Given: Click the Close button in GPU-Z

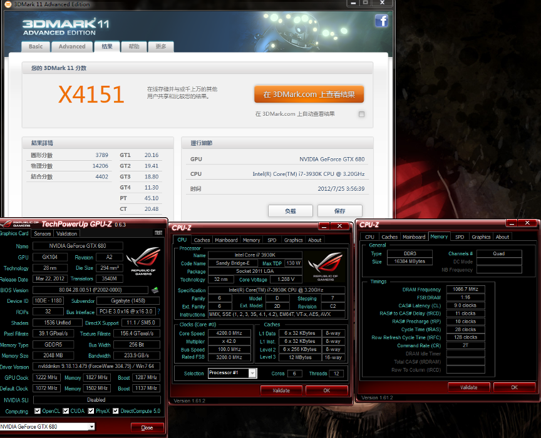Looking at the screenshot, I should pos(147,427).
